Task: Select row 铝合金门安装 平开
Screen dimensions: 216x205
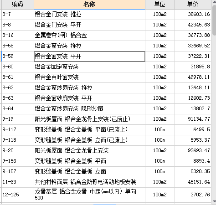Action: pos(89,25)
